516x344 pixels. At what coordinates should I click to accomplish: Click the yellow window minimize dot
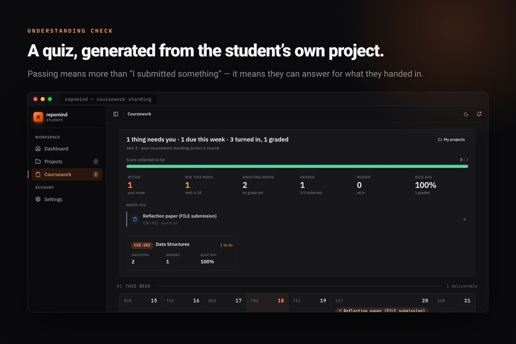[x=43, y=99]
